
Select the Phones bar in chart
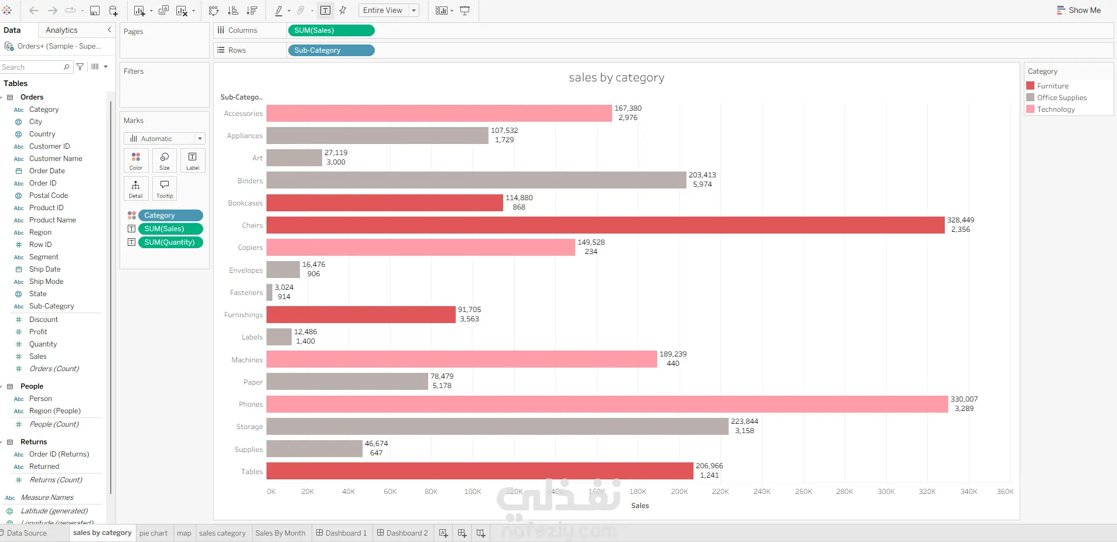(x=607, y=404)
